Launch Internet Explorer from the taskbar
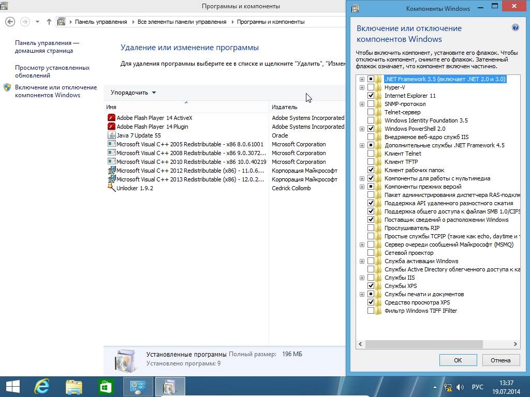This screenshot has height=397, width=530. [42, 387]
